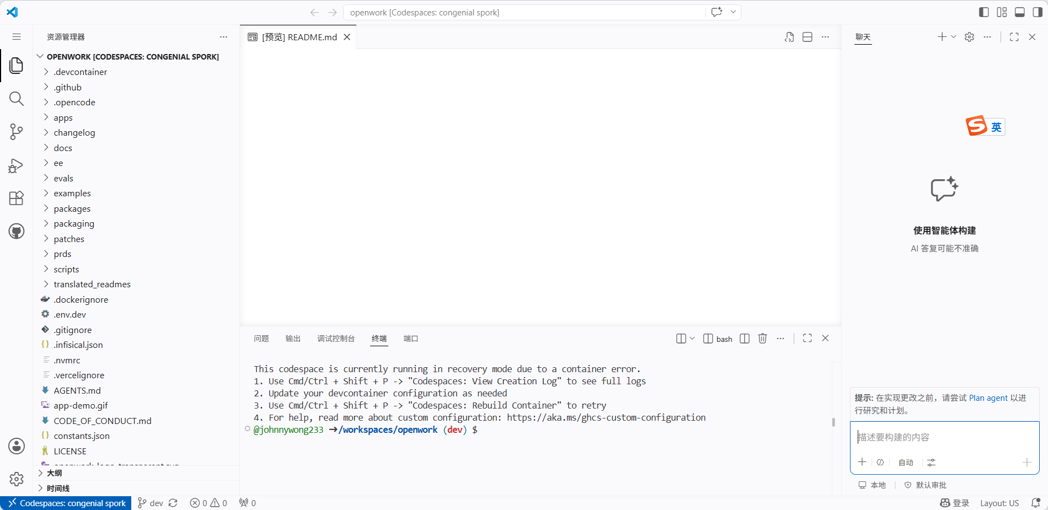Open the Search view in activity bar

tap(17, 99)
